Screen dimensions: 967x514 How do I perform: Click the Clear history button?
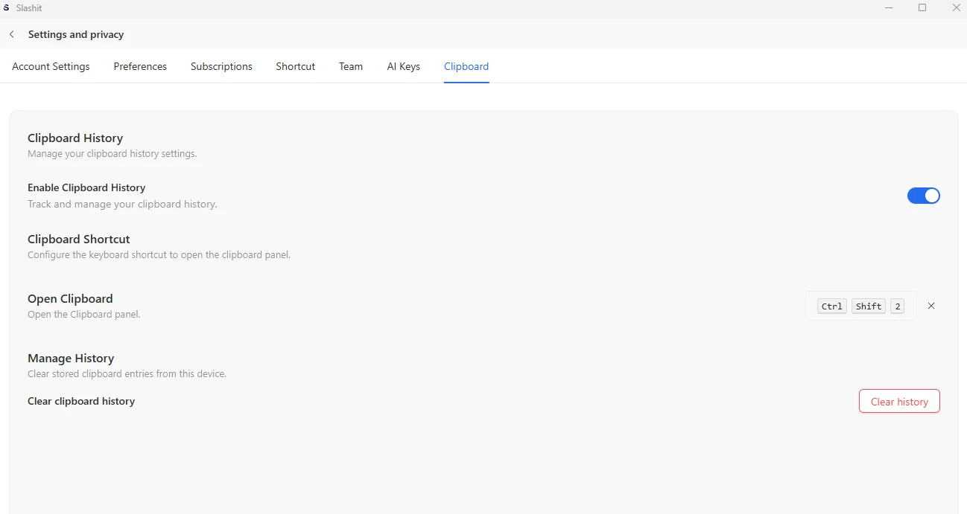(899, 401)
